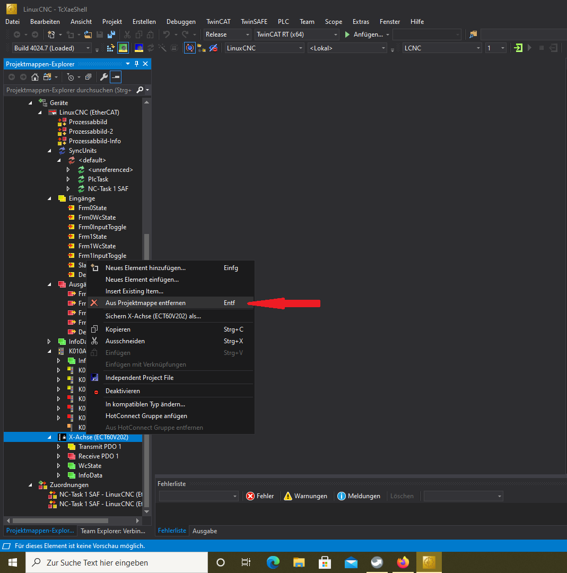Choose Sichern X-Achse (ECT60V202) als entry

click(x=170, y=316)
